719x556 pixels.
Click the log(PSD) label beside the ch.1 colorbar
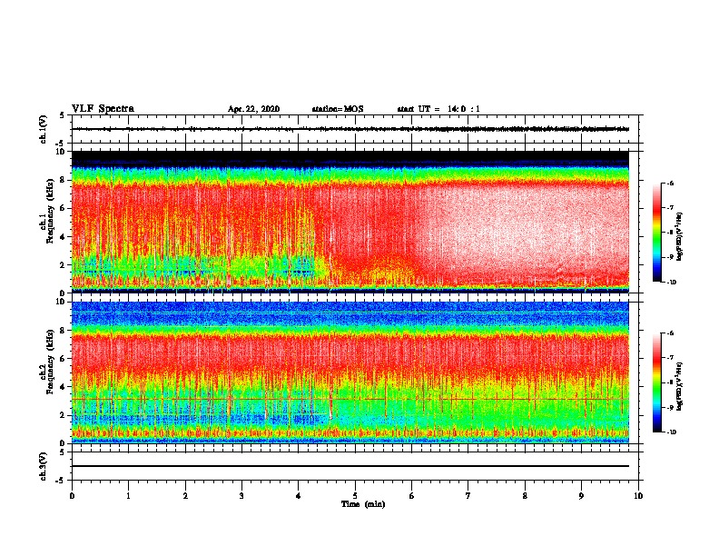point(679,237)
